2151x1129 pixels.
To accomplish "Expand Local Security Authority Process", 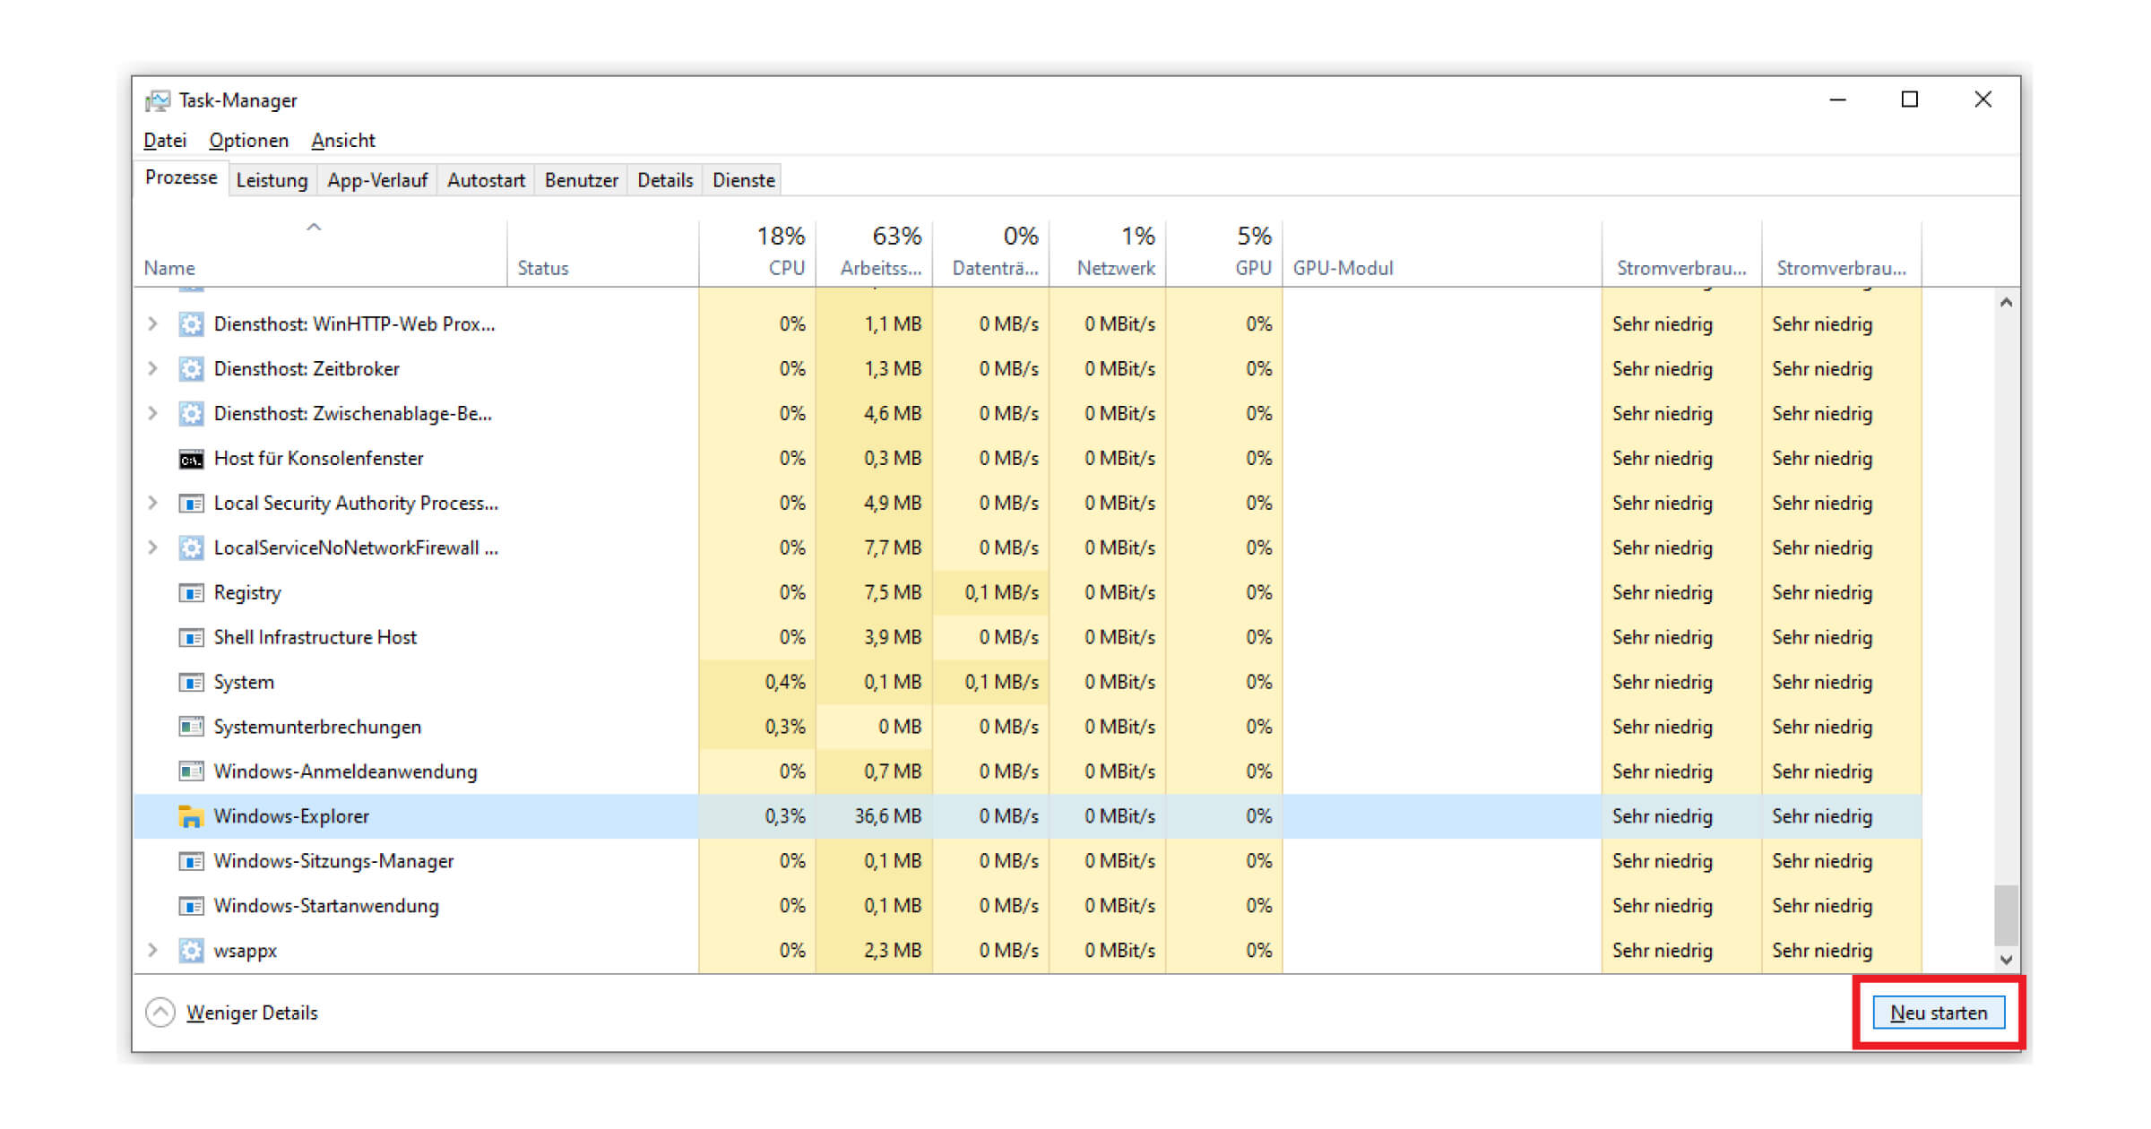I will coord(152,503).
